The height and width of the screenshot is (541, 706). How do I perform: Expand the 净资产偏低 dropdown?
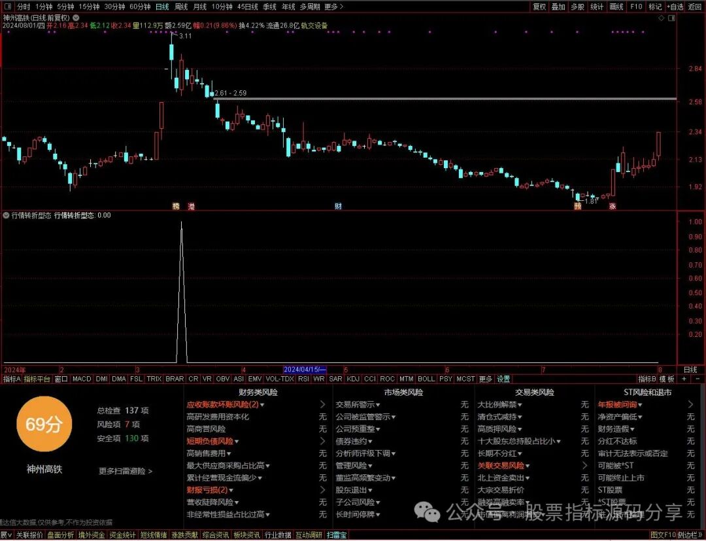click(640, 417)
